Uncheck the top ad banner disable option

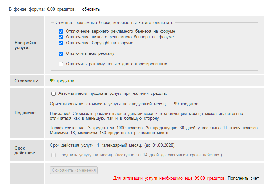tap(61, 31)
